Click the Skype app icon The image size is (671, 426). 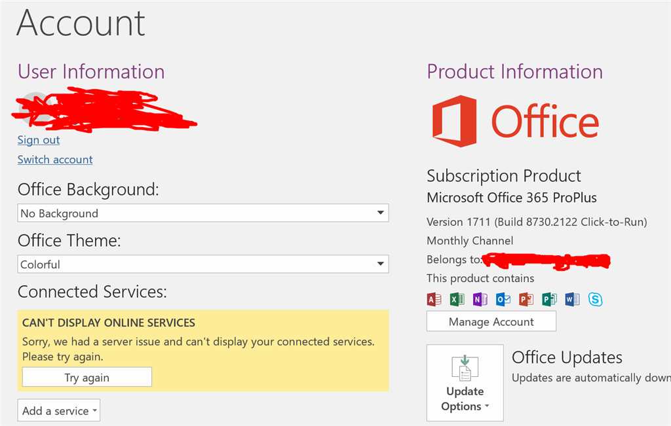pos(595,300)
